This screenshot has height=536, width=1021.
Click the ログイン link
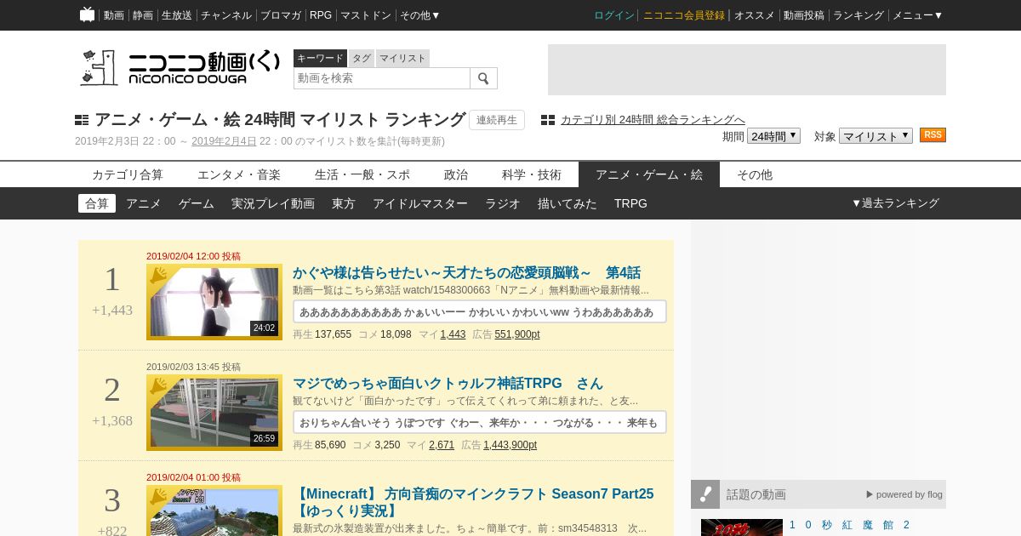[614, 15]
